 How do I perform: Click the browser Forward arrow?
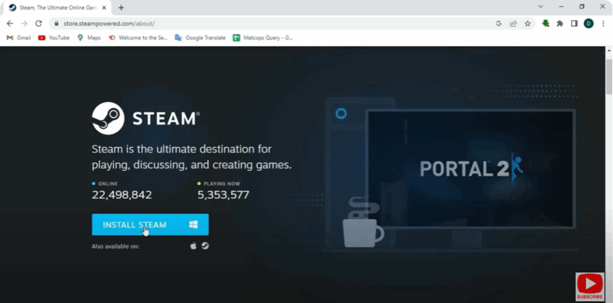[24, 23]
